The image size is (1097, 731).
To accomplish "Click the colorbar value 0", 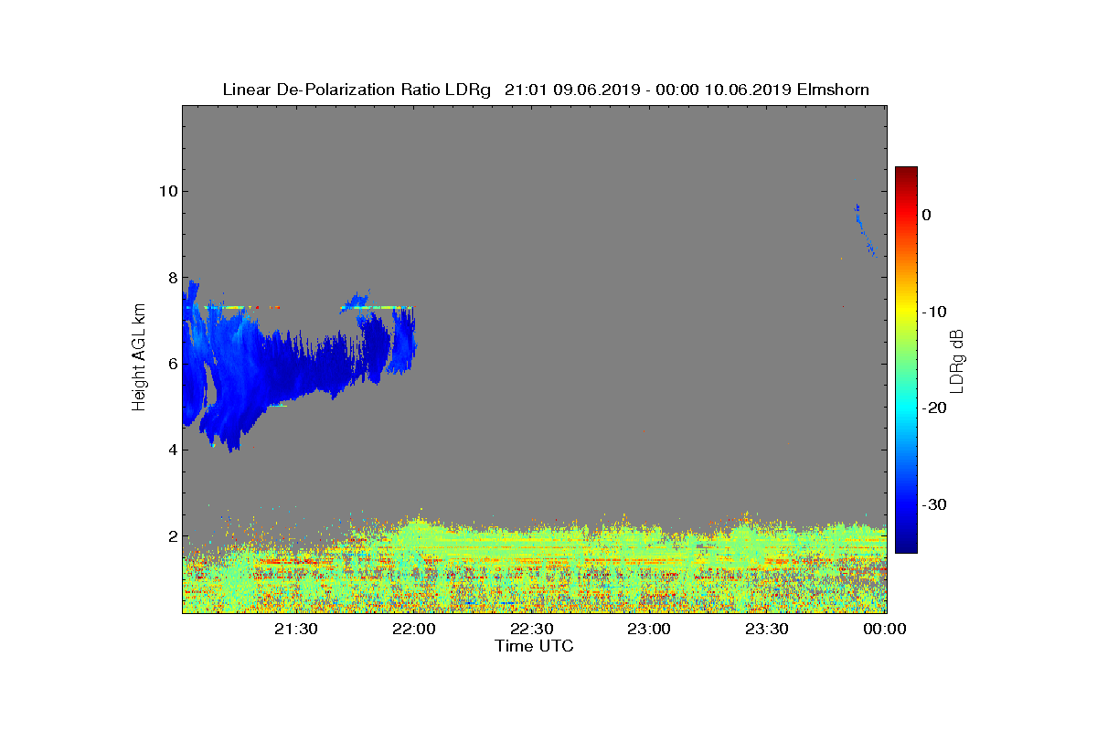I will pyautogui.click(x=926, y=215).
